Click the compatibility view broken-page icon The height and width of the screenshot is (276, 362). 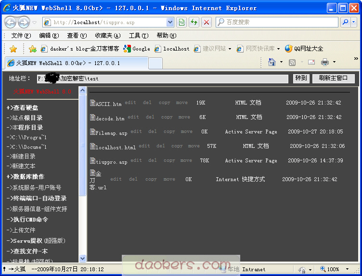[181, 22]
